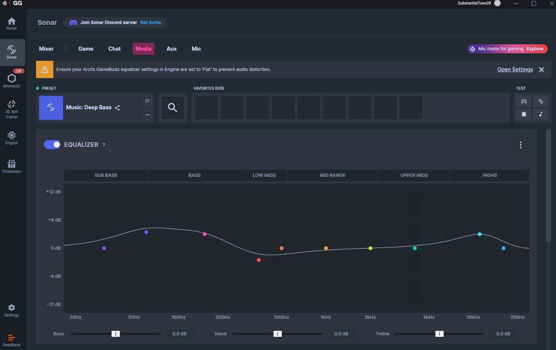Play the voice/chat test sound

point(541,101)
